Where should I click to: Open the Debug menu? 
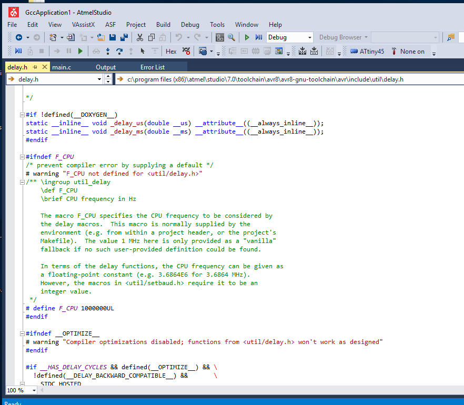190,25
